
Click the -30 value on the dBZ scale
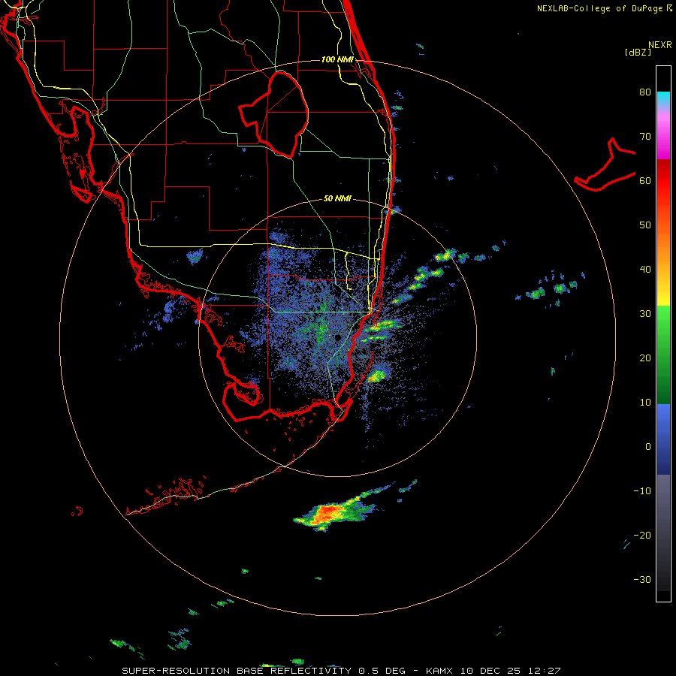[x=642, y=580]
